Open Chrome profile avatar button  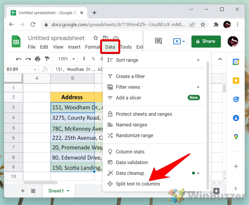point(227,24)
